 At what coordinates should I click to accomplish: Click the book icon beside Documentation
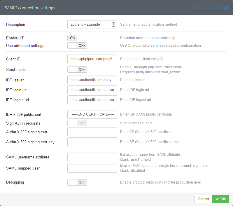point(226,8)
